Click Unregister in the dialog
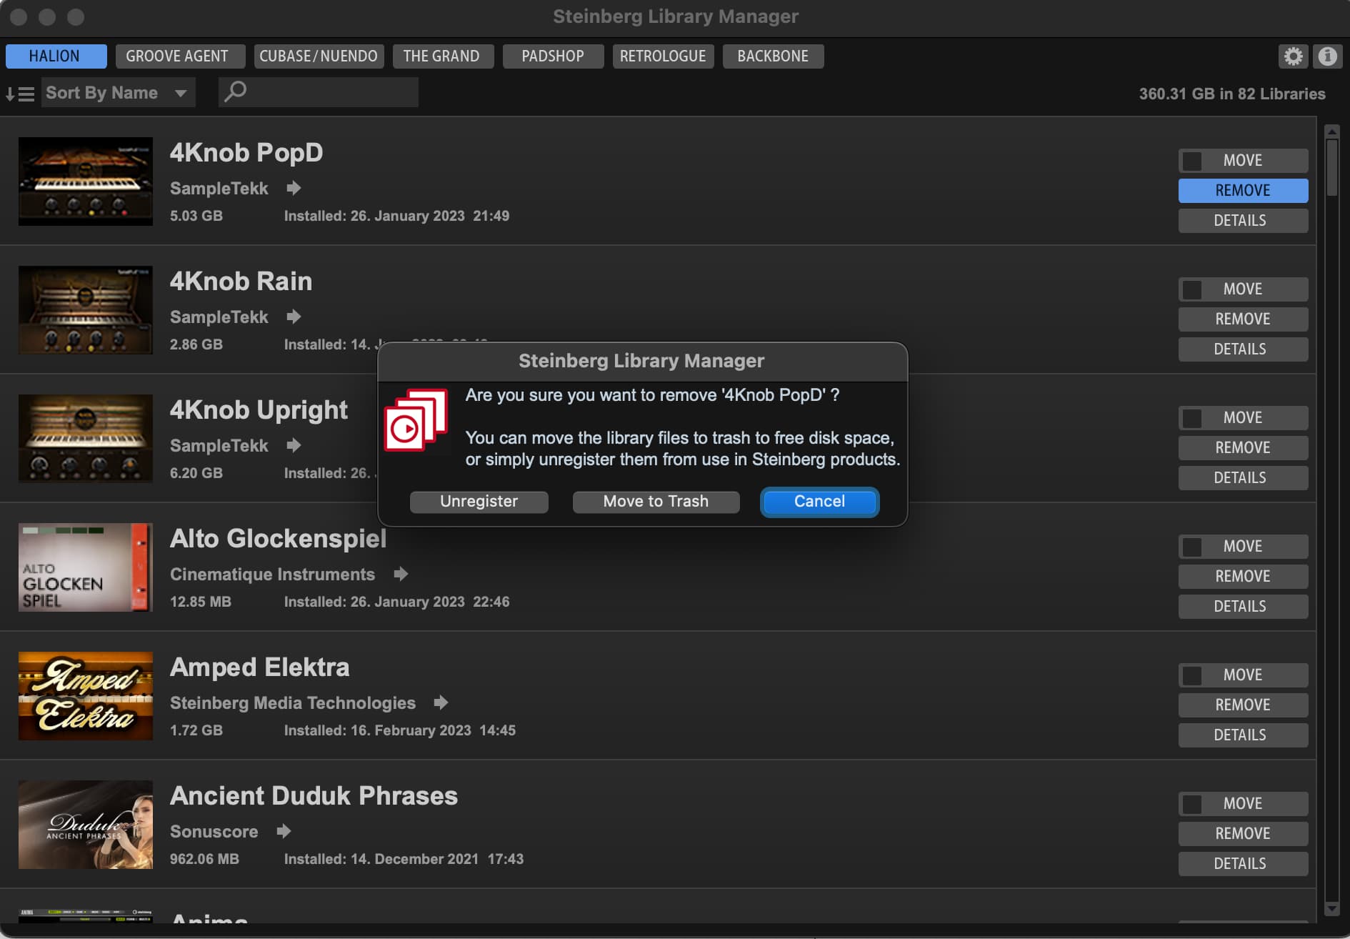Viewport: 1350px width, 939px height. coord(479,502)
